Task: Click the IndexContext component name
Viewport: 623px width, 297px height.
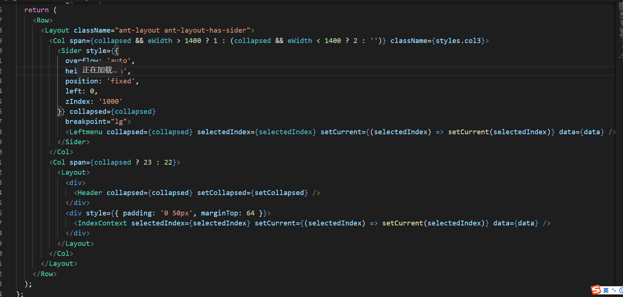Action: (x=102, y=223)
